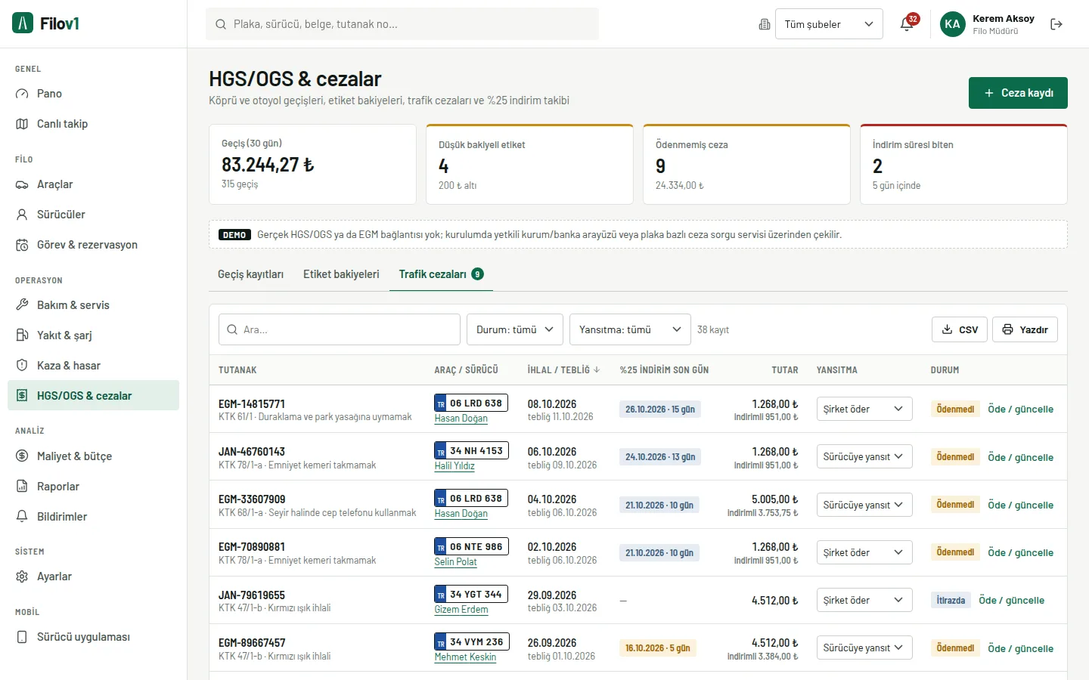This screenshot has width=1089, height=680.
Task: Open the Durum: tümü filter dropdown
Action: pyautogui.click(x=515, y=329)
